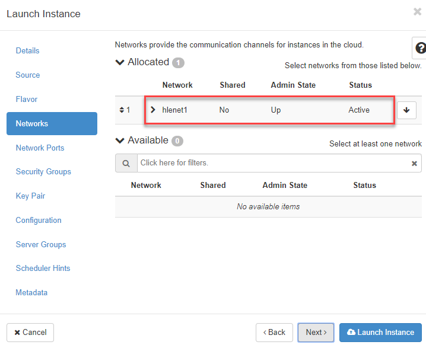Go to the Source step
The height and width of the screenshot is (348, 426).
(x=28, y=75)
